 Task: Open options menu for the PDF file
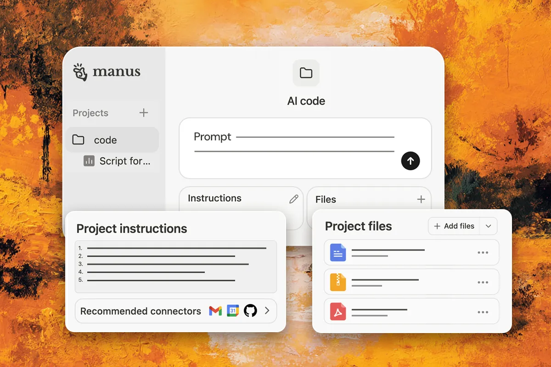483,312
